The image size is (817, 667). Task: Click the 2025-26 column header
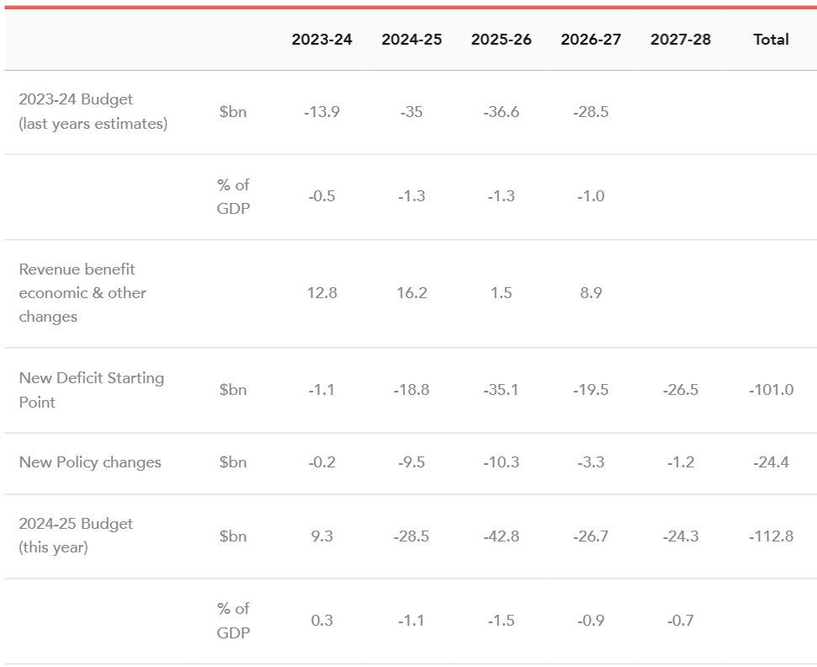pyautogui.click(x=501, y=40)
